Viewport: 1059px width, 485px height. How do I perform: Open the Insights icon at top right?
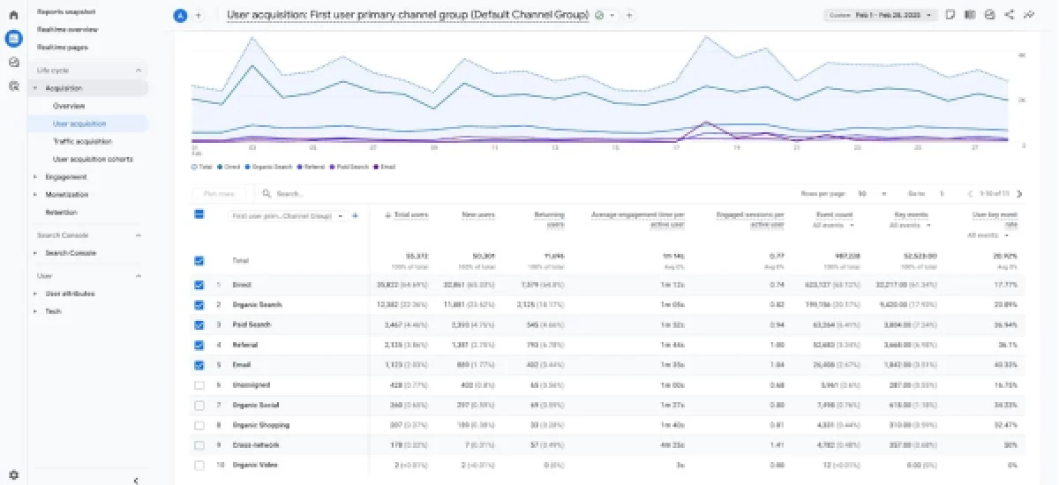click(1029, 15)
